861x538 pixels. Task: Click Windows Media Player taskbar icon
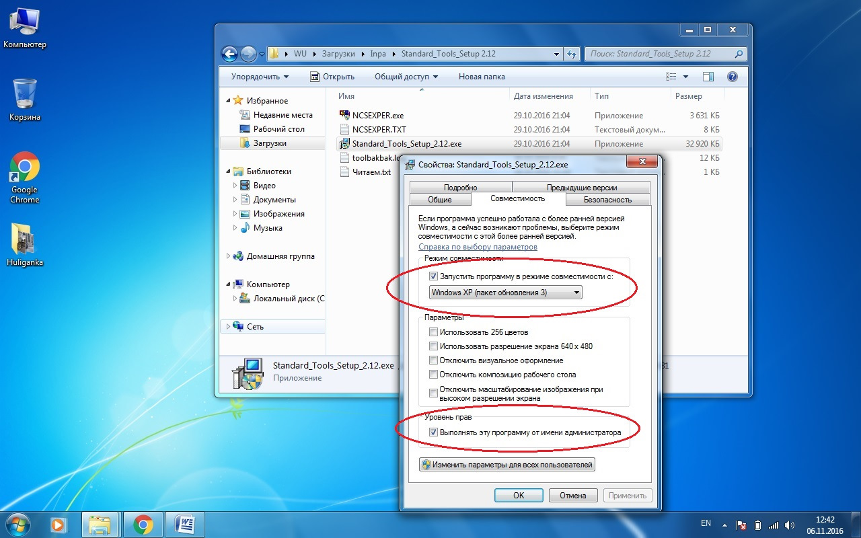[58, 524]
